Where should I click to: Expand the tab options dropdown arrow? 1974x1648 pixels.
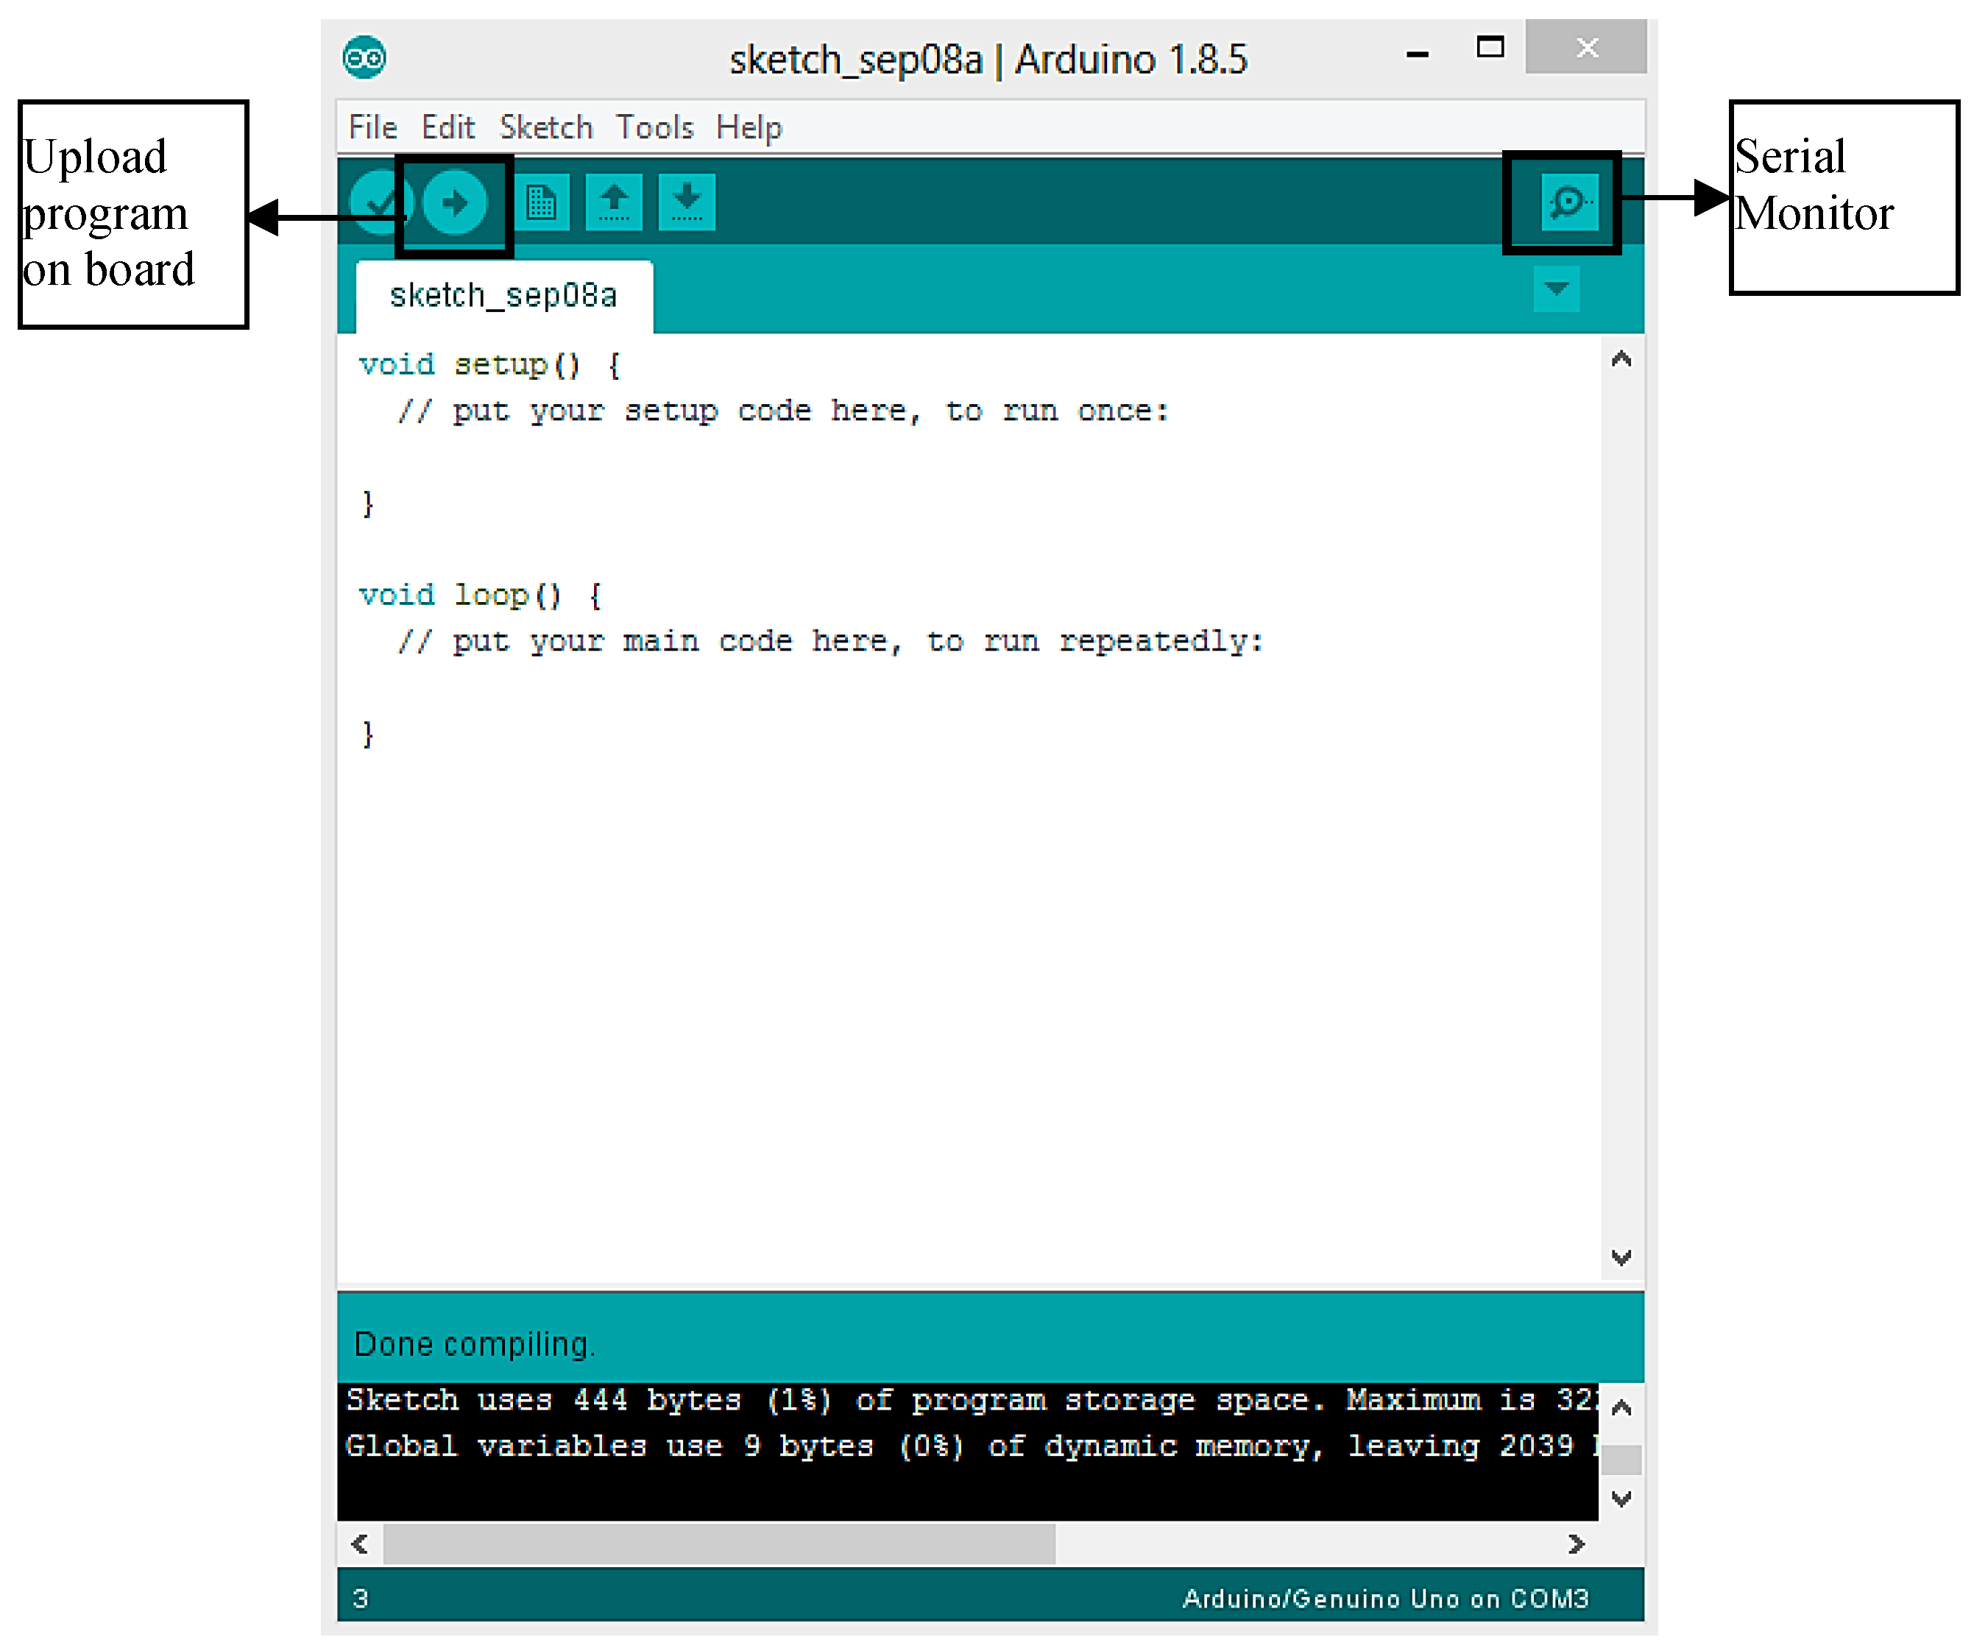coord(1556,289)
